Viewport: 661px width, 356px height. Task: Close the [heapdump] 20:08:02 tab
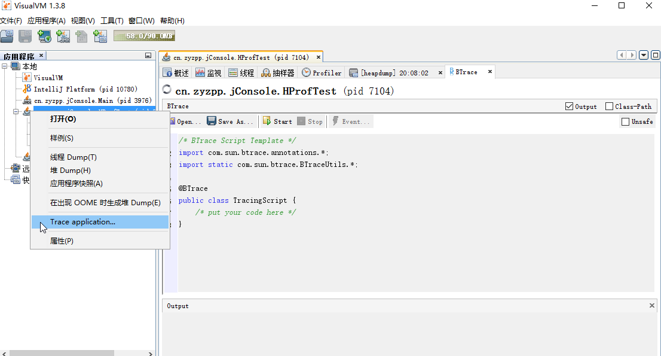pyautogui.click(x=440, y=71)
